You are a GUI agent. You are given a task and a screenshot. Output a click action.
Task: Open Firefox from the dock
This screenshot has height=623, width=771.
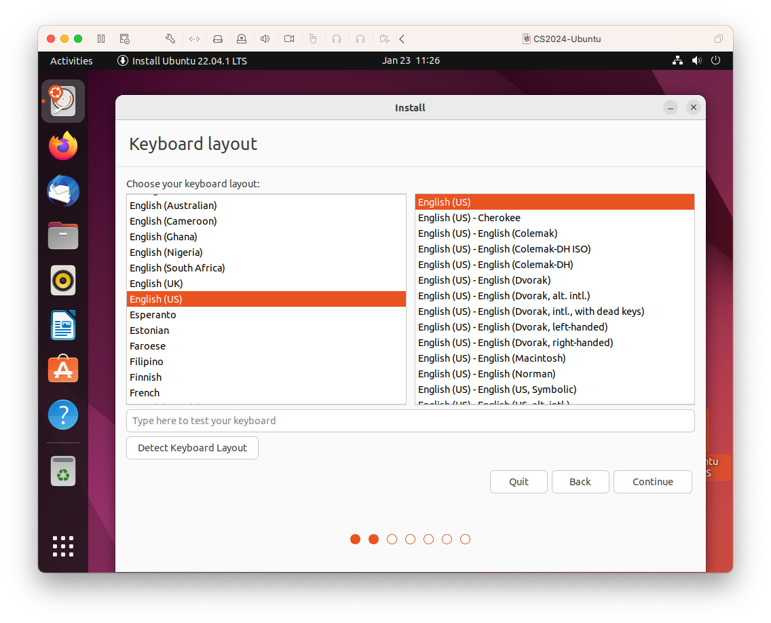pyautogui.click(x=63, y=146)
